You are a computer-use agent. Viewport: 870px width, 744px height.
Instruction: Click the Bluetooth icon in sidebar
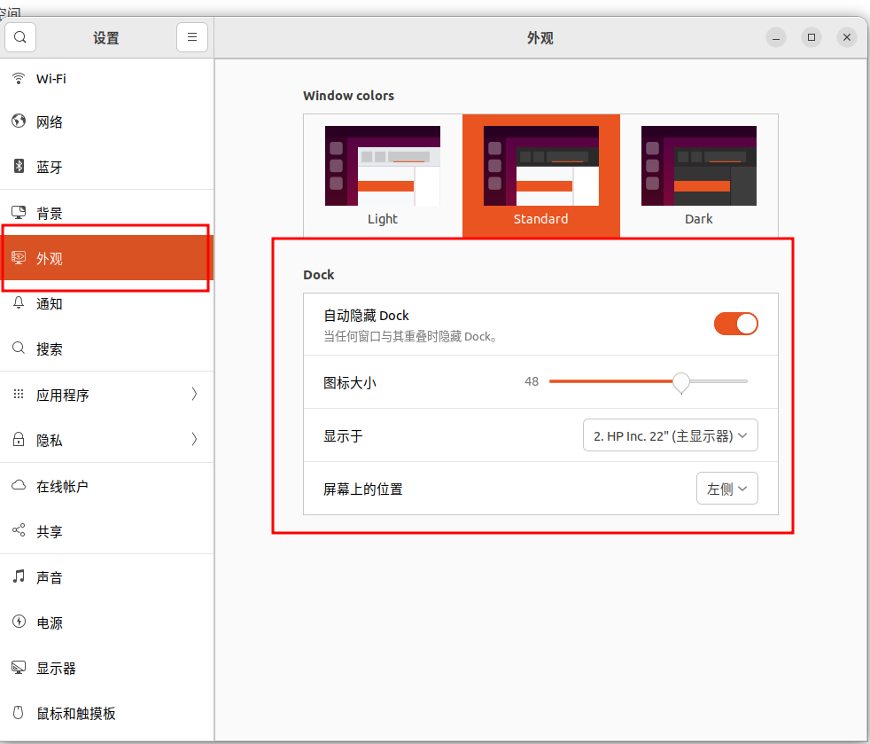18,167
